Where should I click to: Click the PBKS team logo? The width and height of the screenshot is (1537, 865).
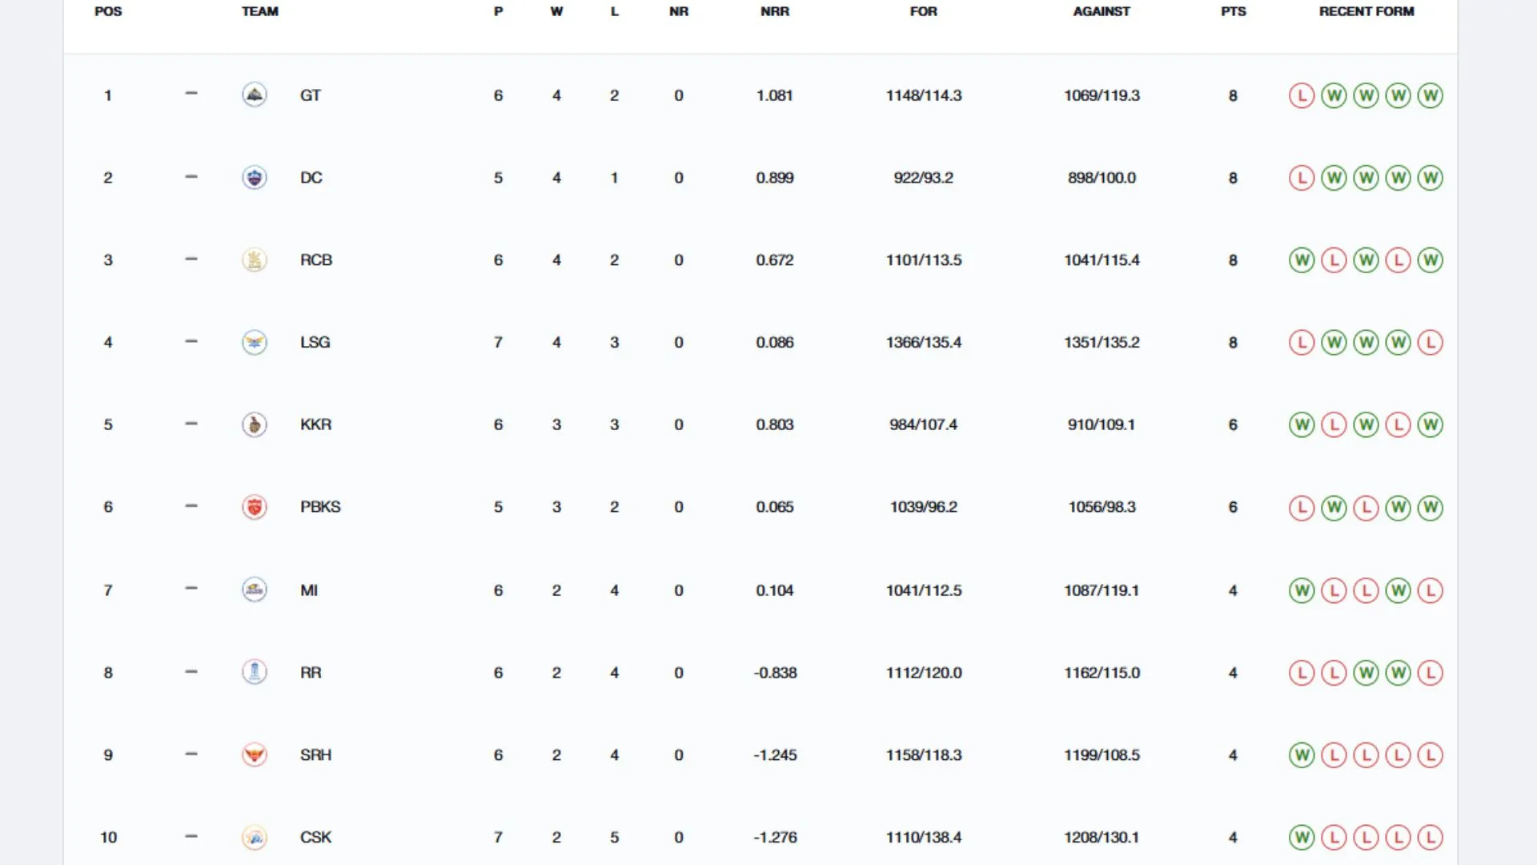[255, 507]
